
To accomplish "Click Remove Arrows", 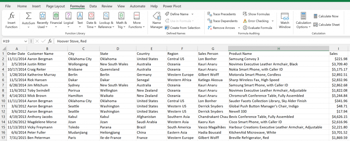I will 221,28.
